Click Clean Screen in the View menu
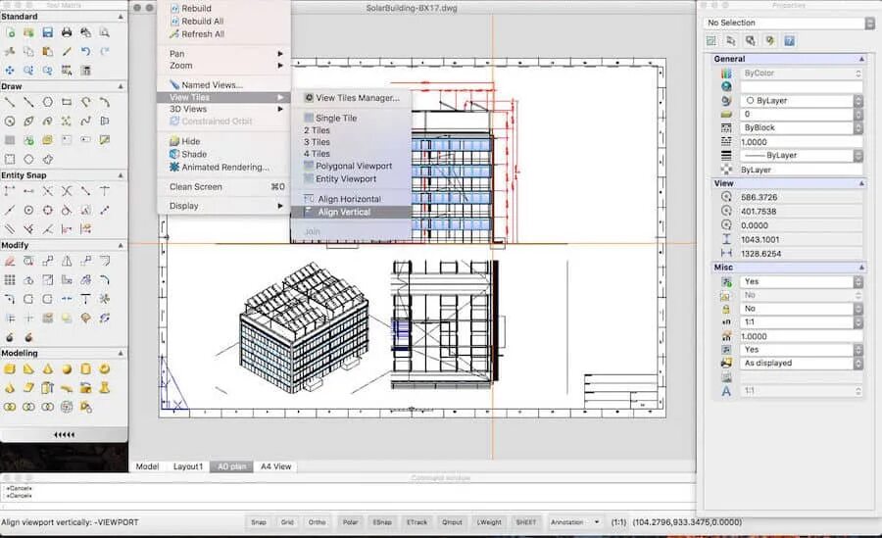882x538 pixels. 223,187
